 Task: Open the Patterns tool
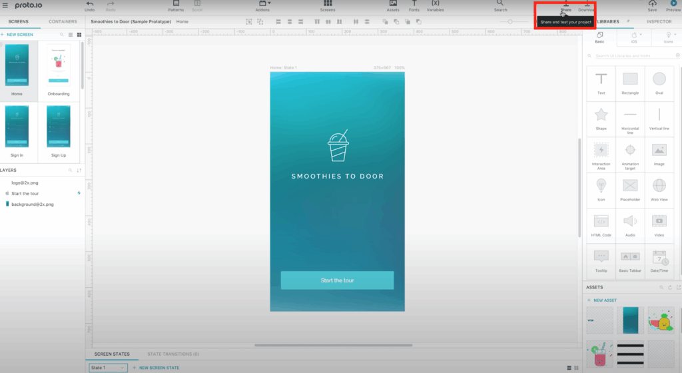tap(176, 4)
